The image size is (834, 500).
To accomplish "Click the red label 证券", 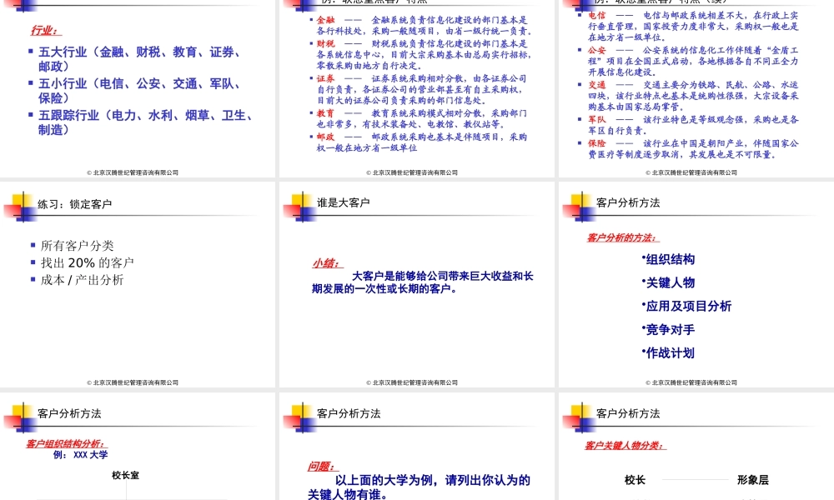I will [325, 78].
